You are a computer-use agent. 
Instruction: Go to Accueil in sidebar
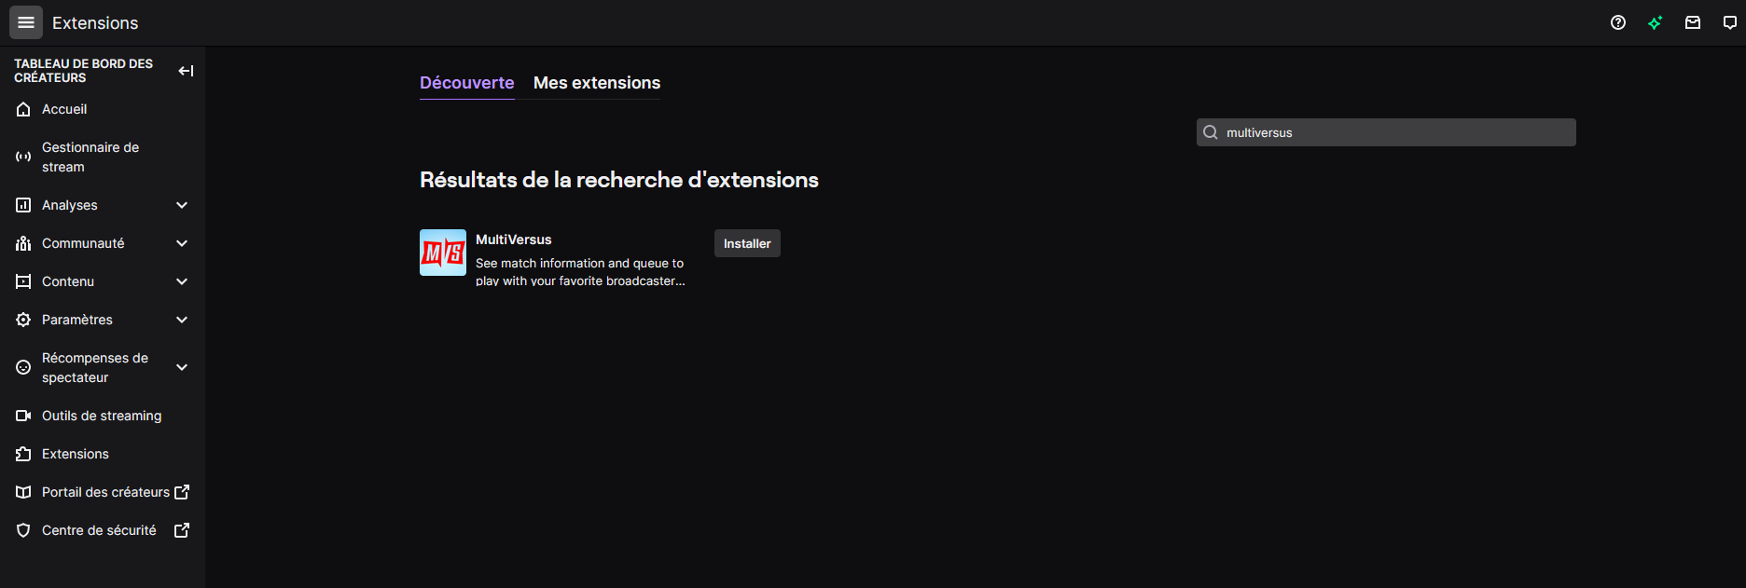pyautogui.click(x=64, y=109)
